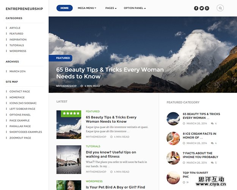
Task: Open Icons [No Sidebar] page
Action: click(23, 103)
